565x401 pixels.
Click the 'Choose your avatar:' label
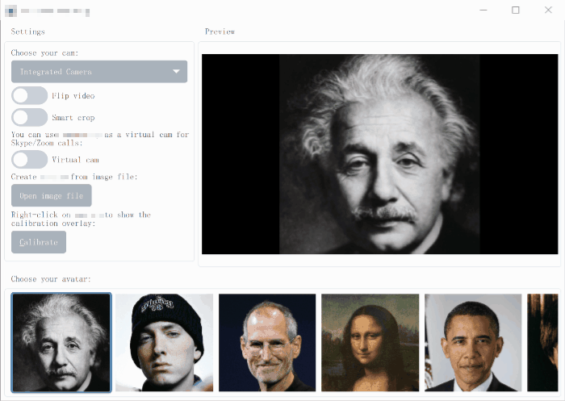(x=51, y=279)
